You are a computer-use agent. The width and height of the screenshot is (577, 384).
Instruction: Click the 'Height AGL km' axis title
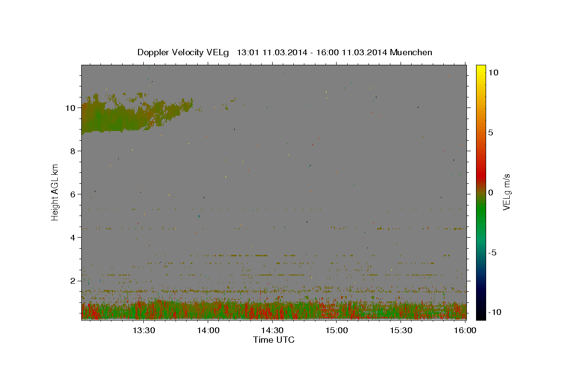click(55, 192)
